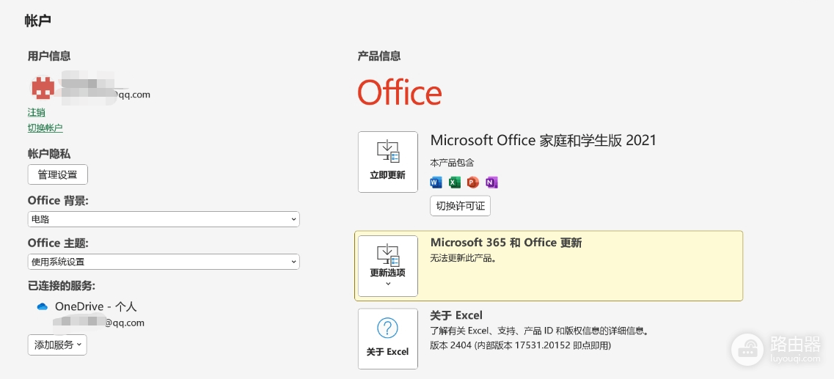Click the 切换许可证 button
Screen dimensions: 834x379
tap(460, 206)
